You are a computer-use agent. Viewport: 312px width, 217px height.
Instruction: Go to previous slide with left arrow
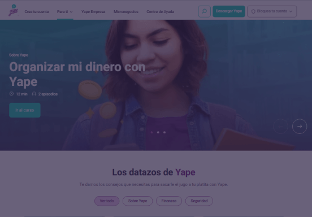point(280,127)
